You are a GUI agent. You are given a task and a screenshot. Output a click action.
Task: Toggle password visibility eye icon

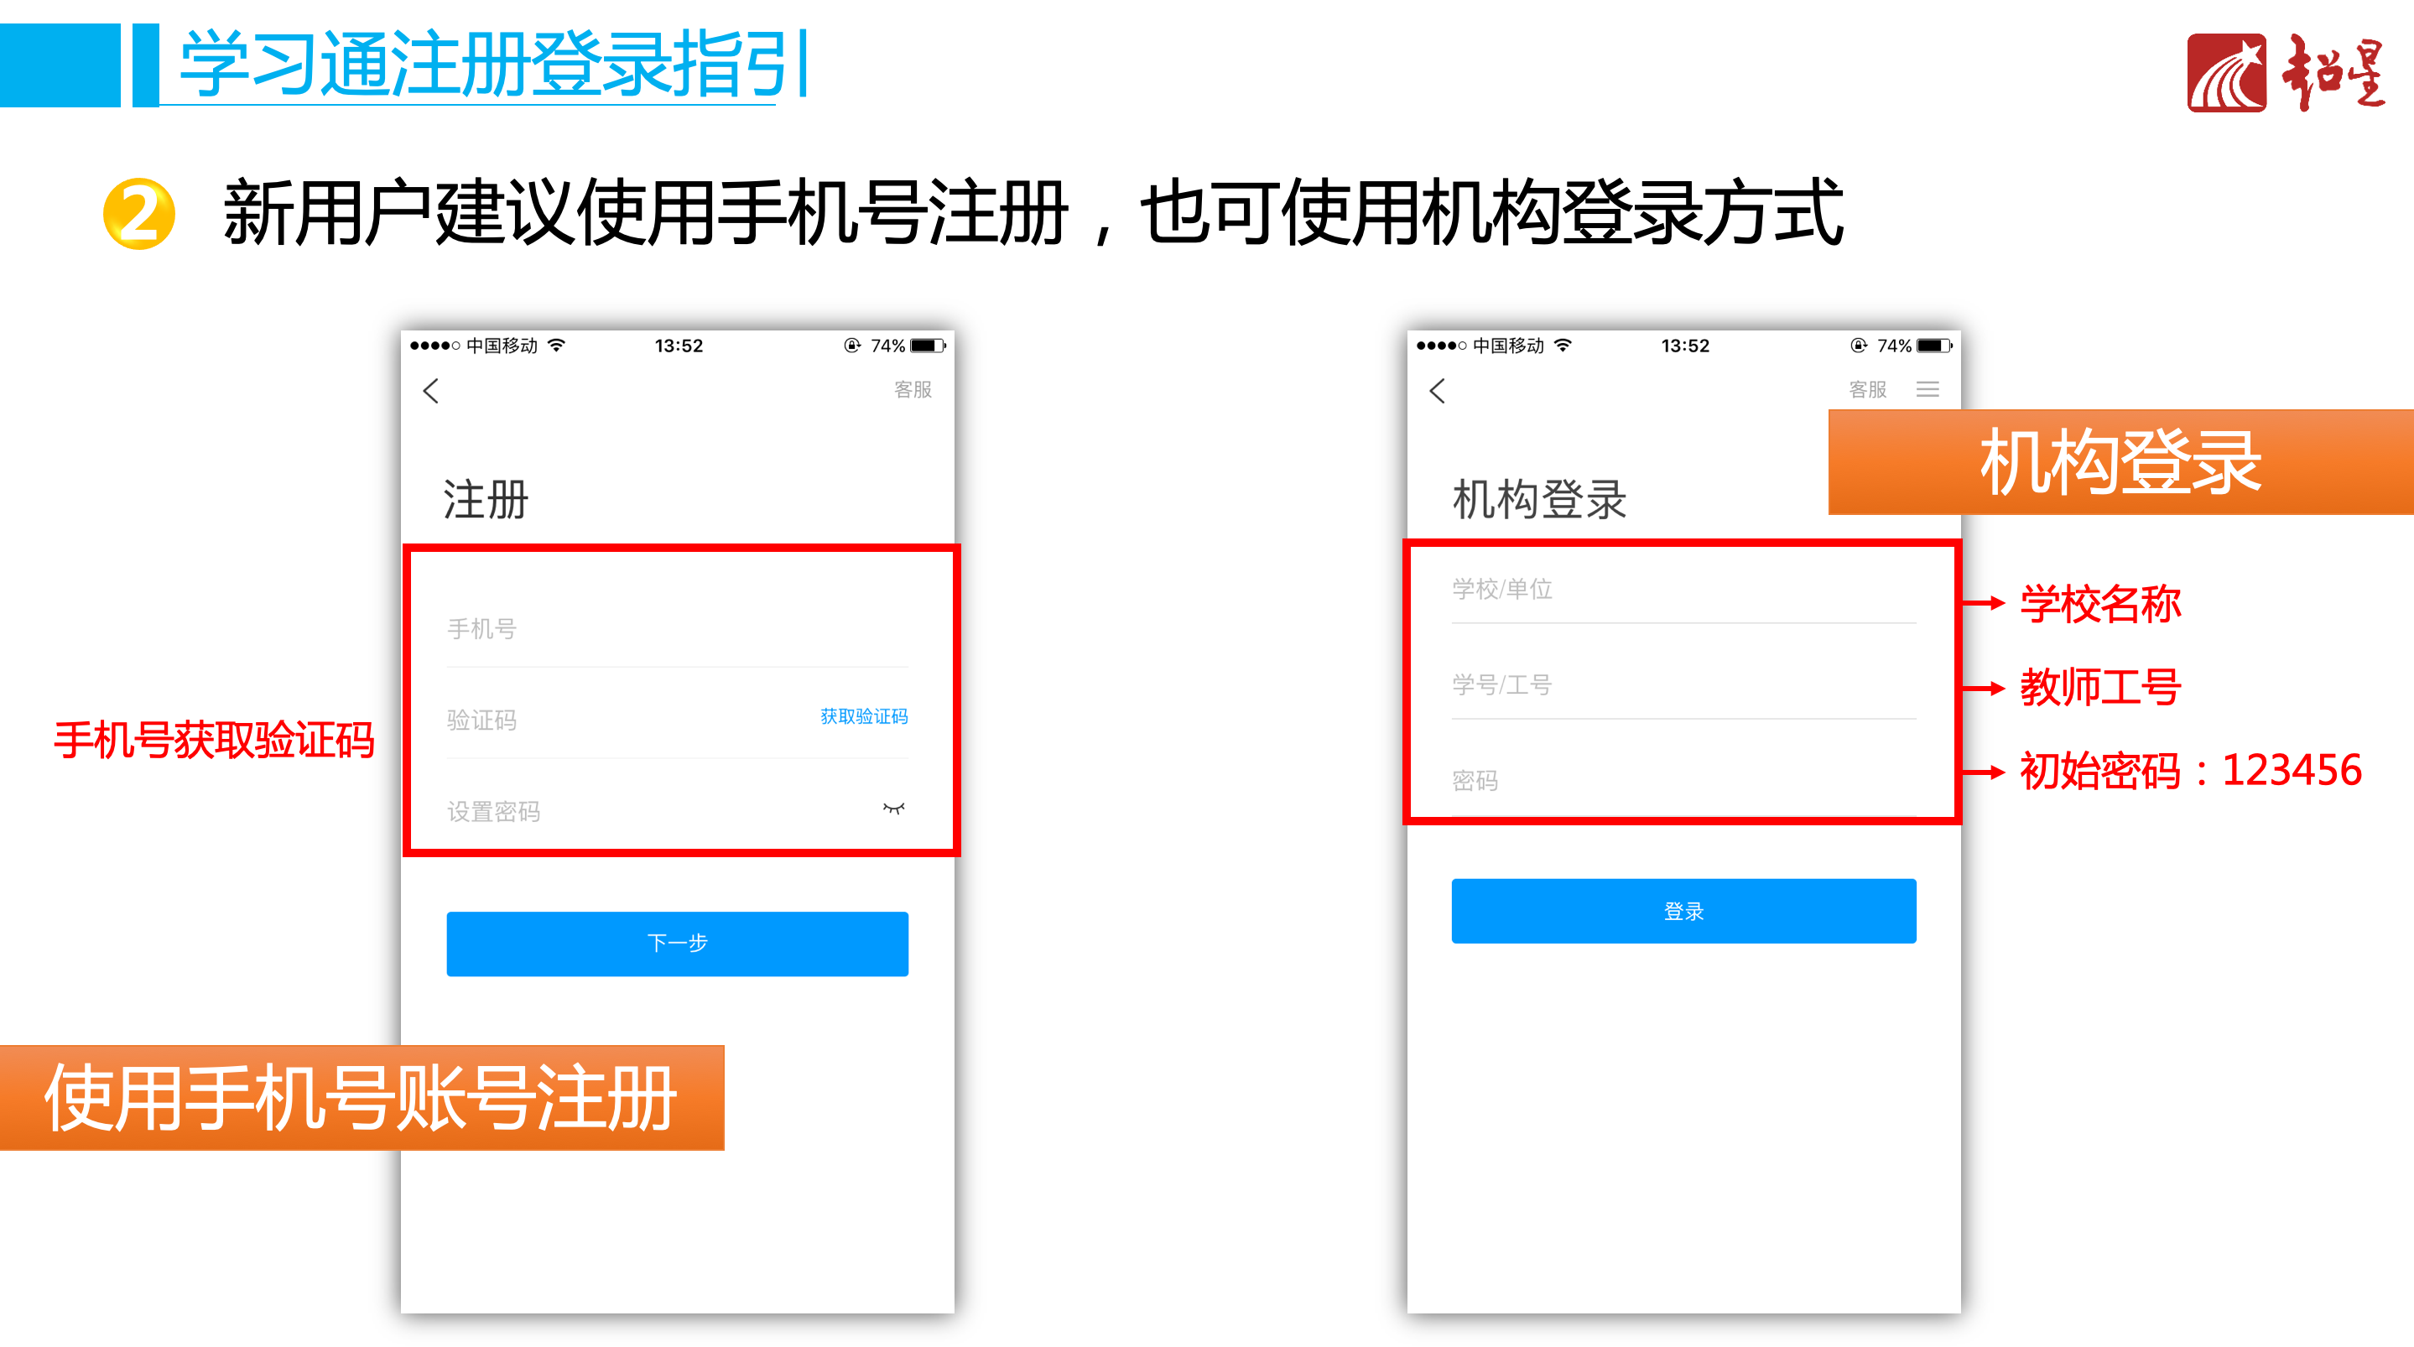click(894, 808)
